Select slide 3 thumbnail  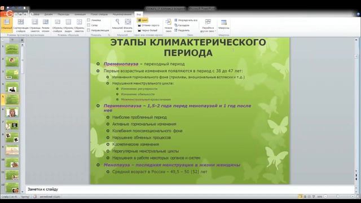12,74
